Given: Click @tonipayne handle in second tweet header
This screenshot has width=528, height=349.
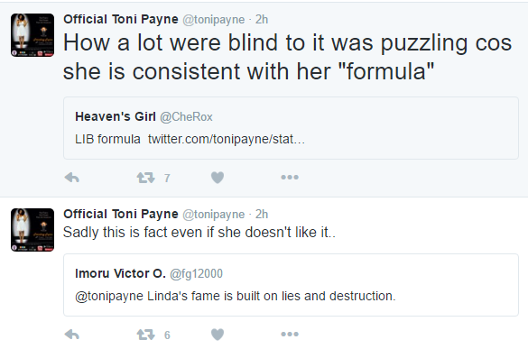Looking at the screenshot, I should point(214,215).
